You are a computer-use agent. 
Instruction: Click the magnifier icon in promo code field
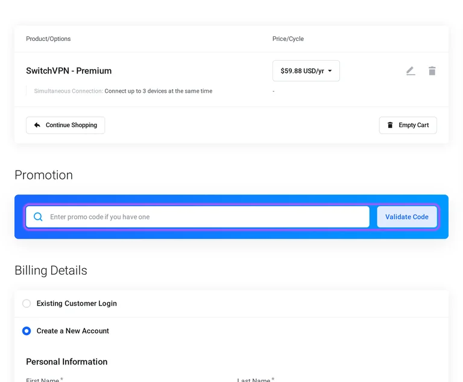(38, 217)
